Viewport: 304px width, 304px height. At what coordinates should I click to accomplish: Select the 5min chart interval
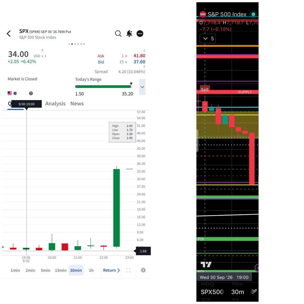(x=46, y=270)
